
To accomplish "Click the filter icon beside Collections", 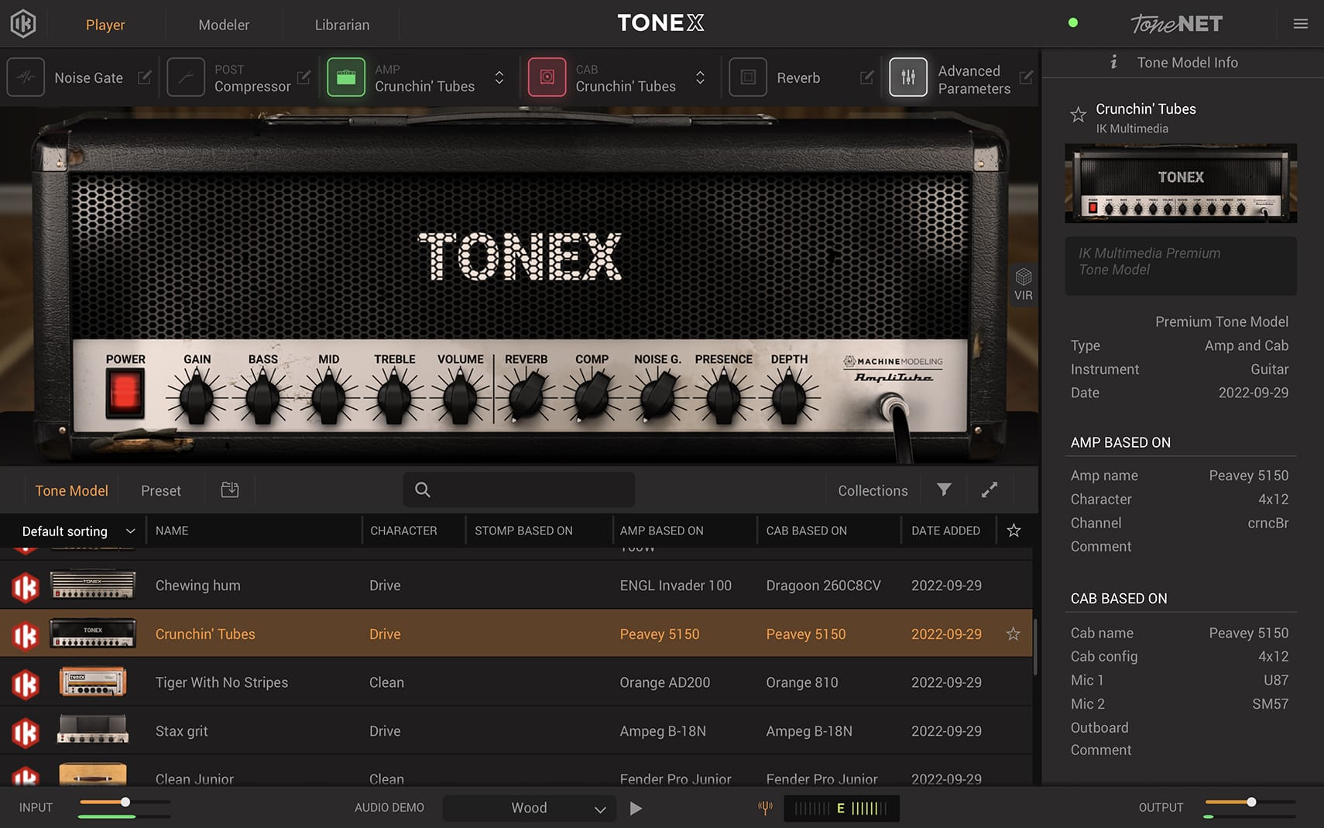I will (x=943, y=490).
